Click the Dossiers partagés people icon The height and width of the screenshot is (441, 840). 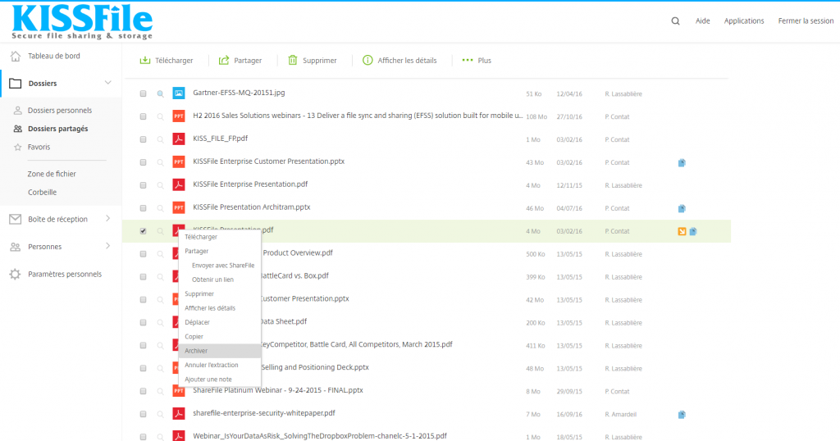tap(18, 129)
